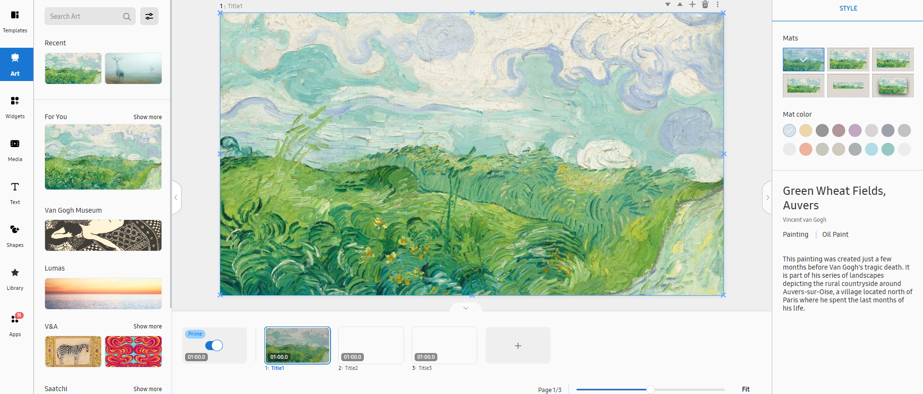Select the Text tool

[15, 193]
